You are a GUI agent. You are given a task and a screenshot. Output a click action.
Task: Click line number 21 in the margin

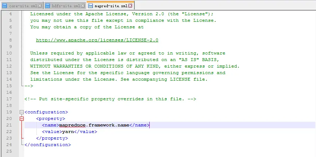click(9, 125)
